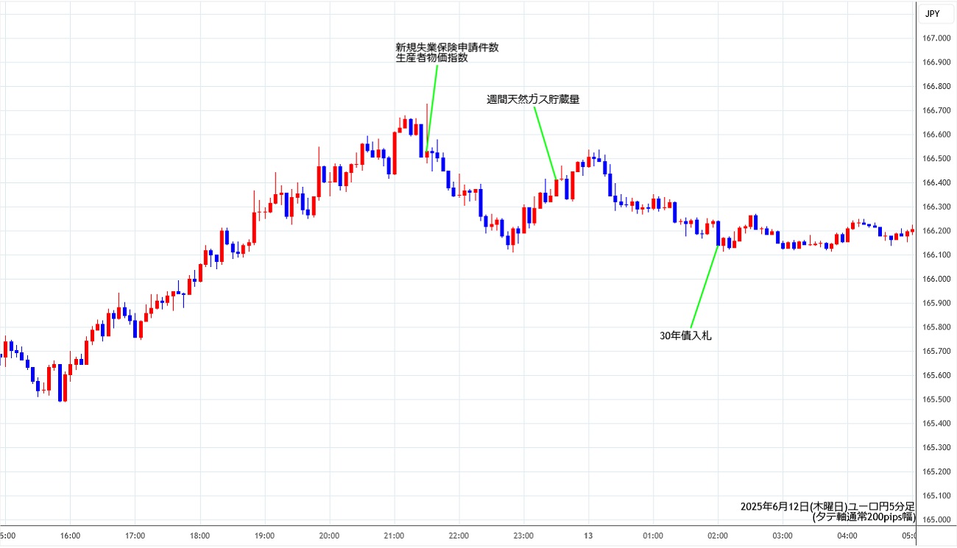Viewport: 957px width, 548px height.
Task: Click the bold 13 date axis label
Action: click(x=588, y=535)
